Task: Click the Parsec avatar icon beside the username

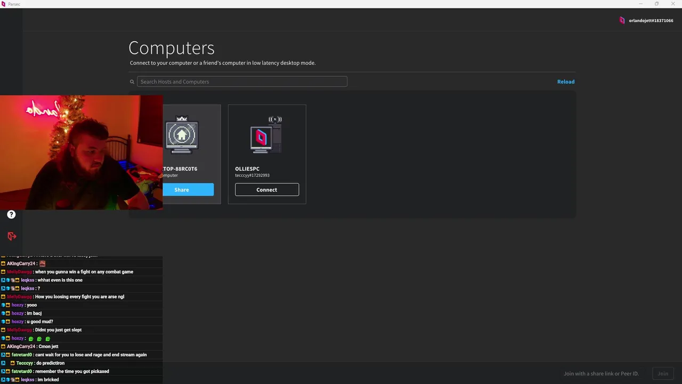Action: (622, 20)
